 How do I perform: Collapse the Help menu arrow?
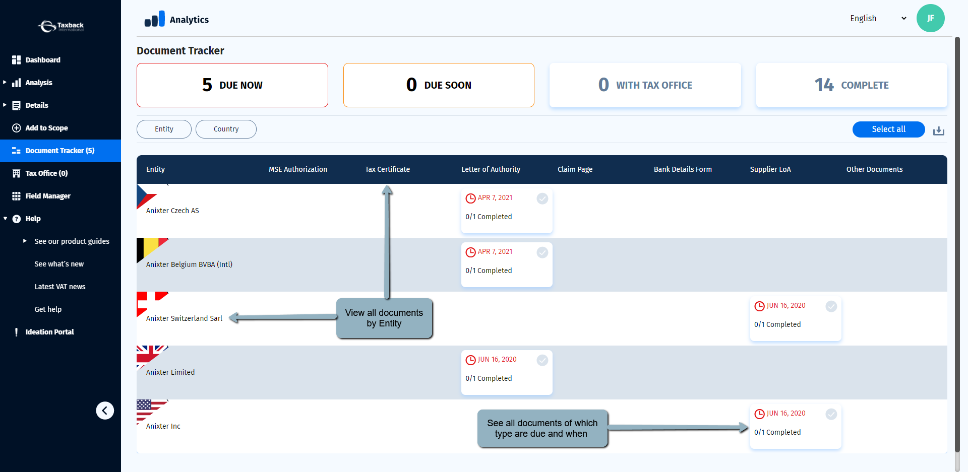(5, 219)
